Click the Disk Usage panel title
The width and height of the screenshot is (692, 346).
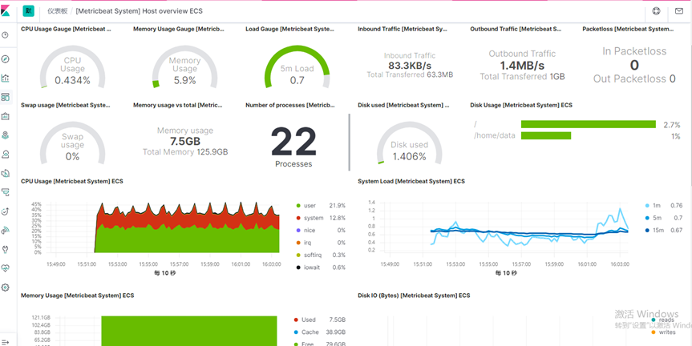522,106
